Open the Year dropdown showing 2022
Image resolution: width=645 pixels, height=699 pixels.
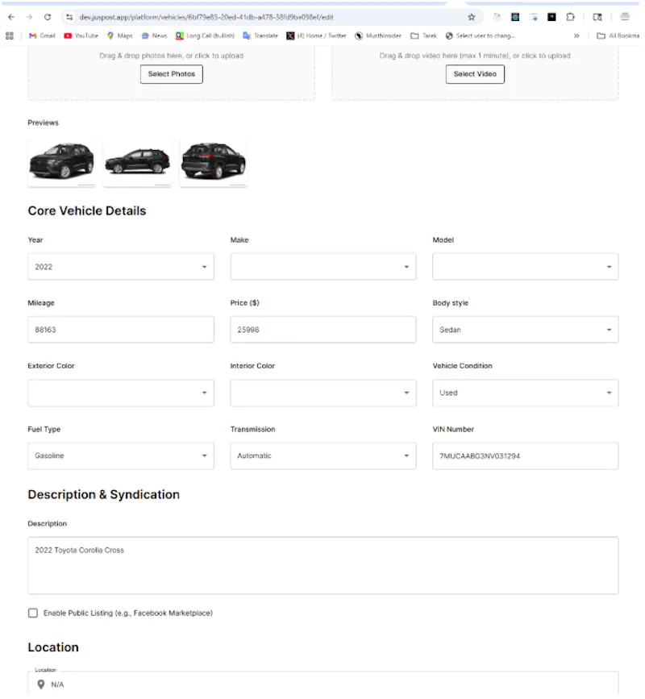click(x=121, y=267)
